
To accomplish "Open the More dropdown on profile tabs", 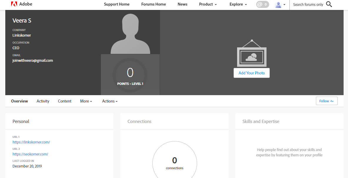I will click(x=86, y=101).
